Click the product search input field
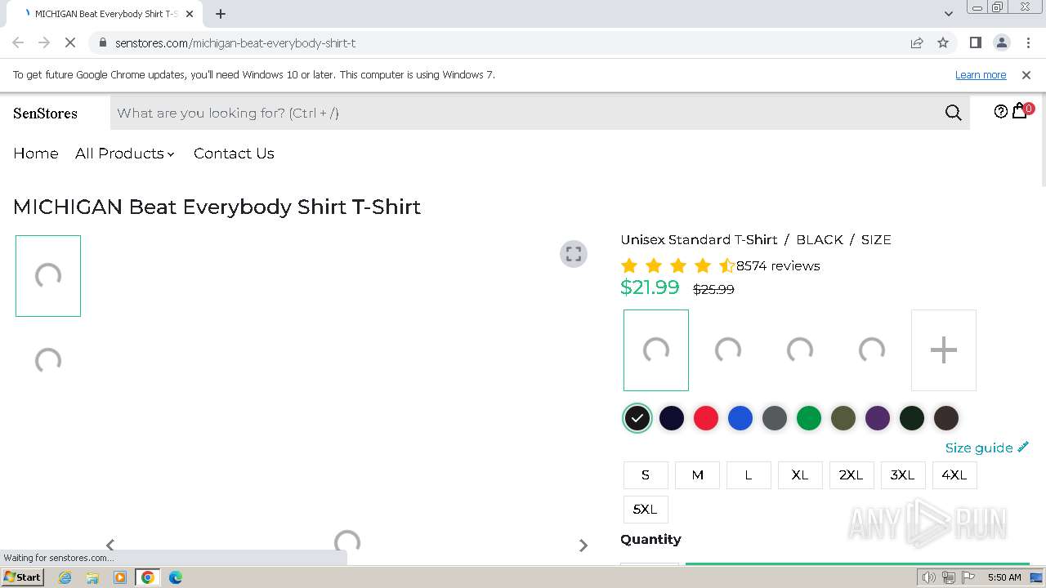 tap(523, 113)
